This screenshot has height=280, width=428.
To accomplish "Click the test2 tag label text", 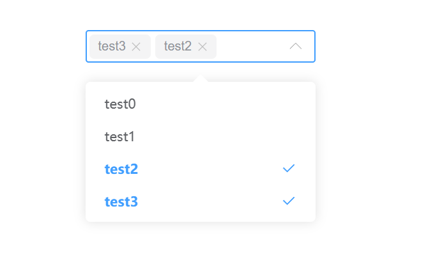I will 178,47.
